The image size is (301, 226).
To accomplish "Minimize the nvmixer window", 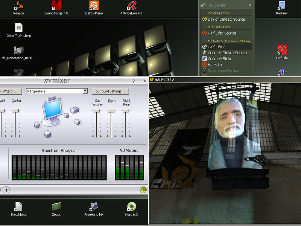I will [139, 81].
